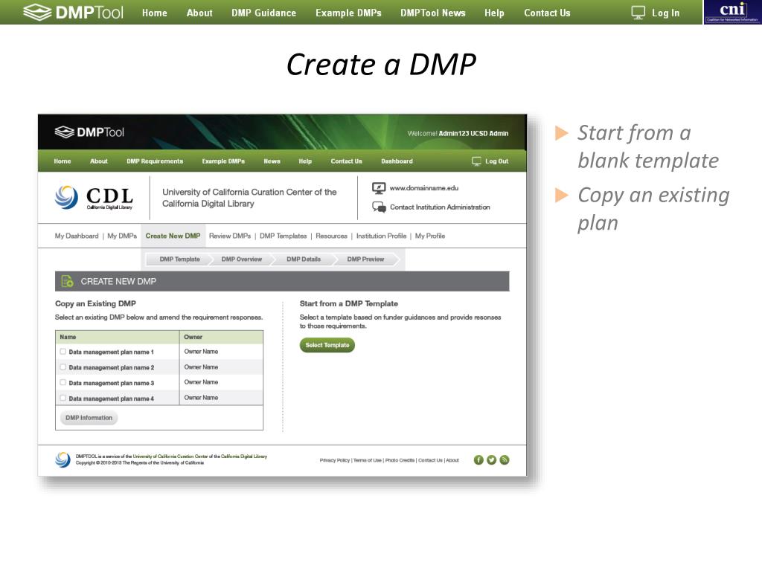Open DMPTool News menu item
Viewport: 762px width, 571px height.
tap(433, 13)
